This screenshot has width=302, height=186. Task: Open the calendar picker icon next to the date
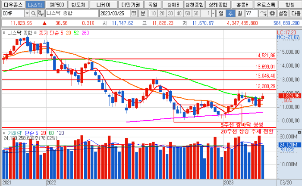click(133, 13)
